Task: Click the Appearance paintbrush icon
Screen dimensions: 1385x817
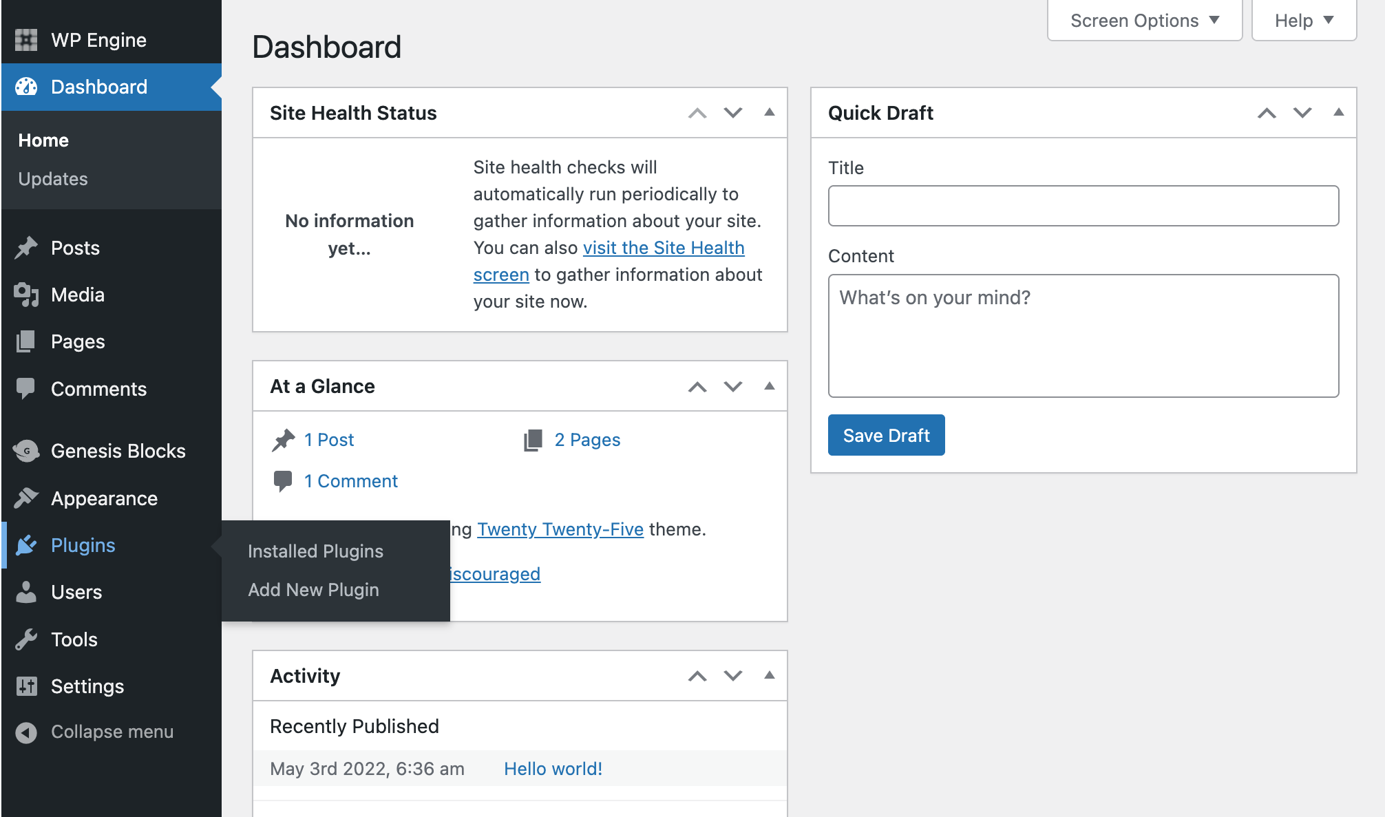Action: [26, 498]
